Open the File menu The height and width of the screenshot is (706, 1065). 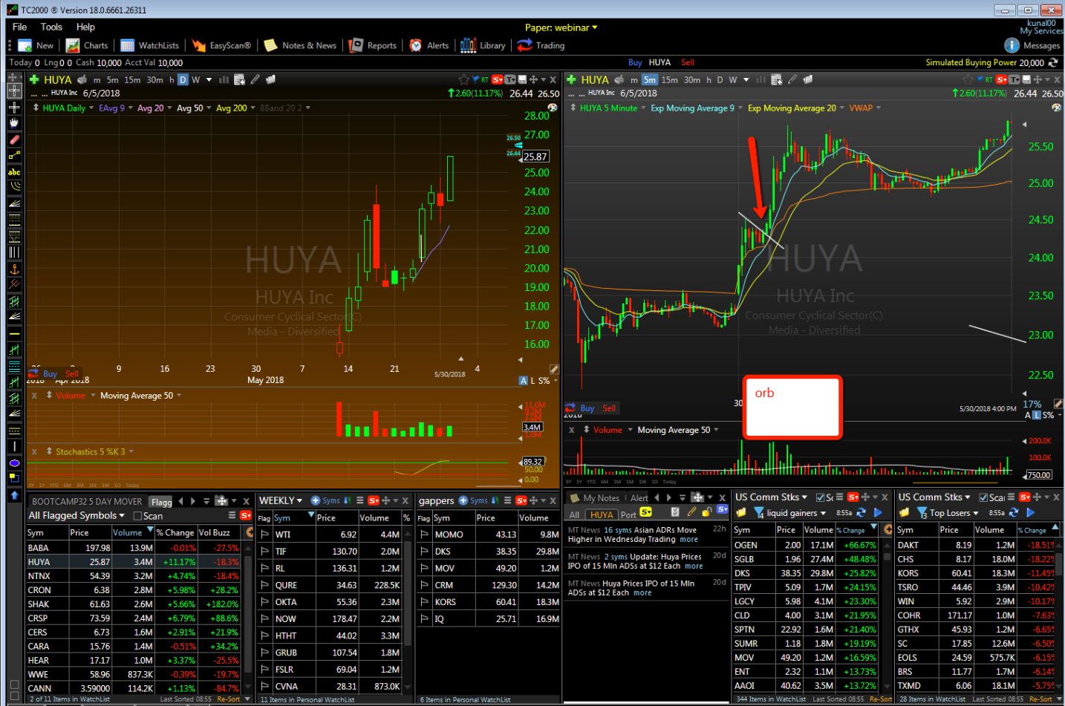click(x=20, y=27)
